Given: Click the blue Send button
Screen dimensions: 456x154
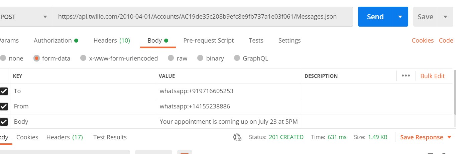Looking at the screenshot, I should [375, 17].
